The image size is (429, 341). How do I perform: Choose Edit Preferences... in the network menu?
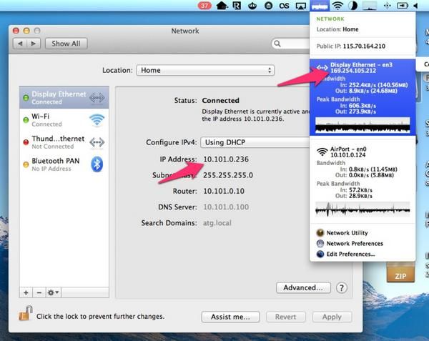click(350, 254)
